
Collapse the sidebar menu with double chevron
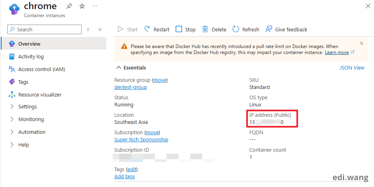pos(100,29)
